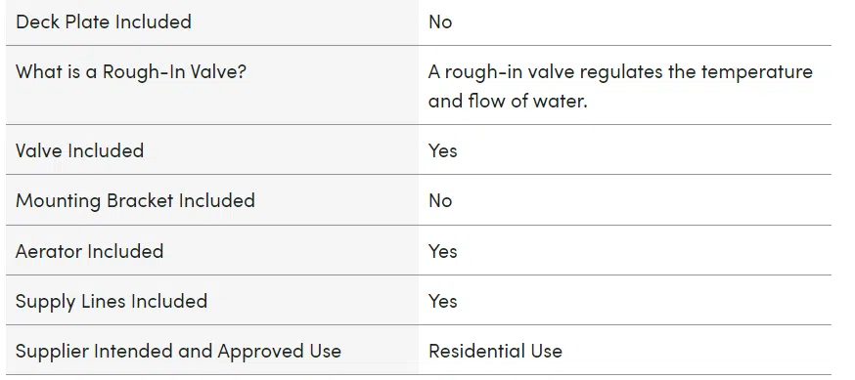855x380 pixels.
Task: Click Supplier Intended and Approved Use label
Action: [178, 351]
